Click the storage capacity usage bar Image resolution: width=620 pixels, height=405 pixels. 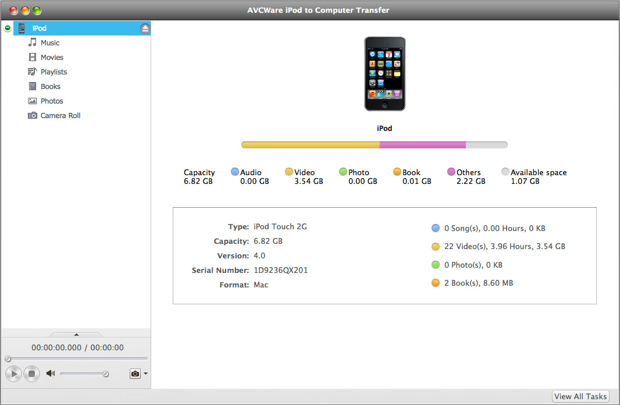[375, 145]
